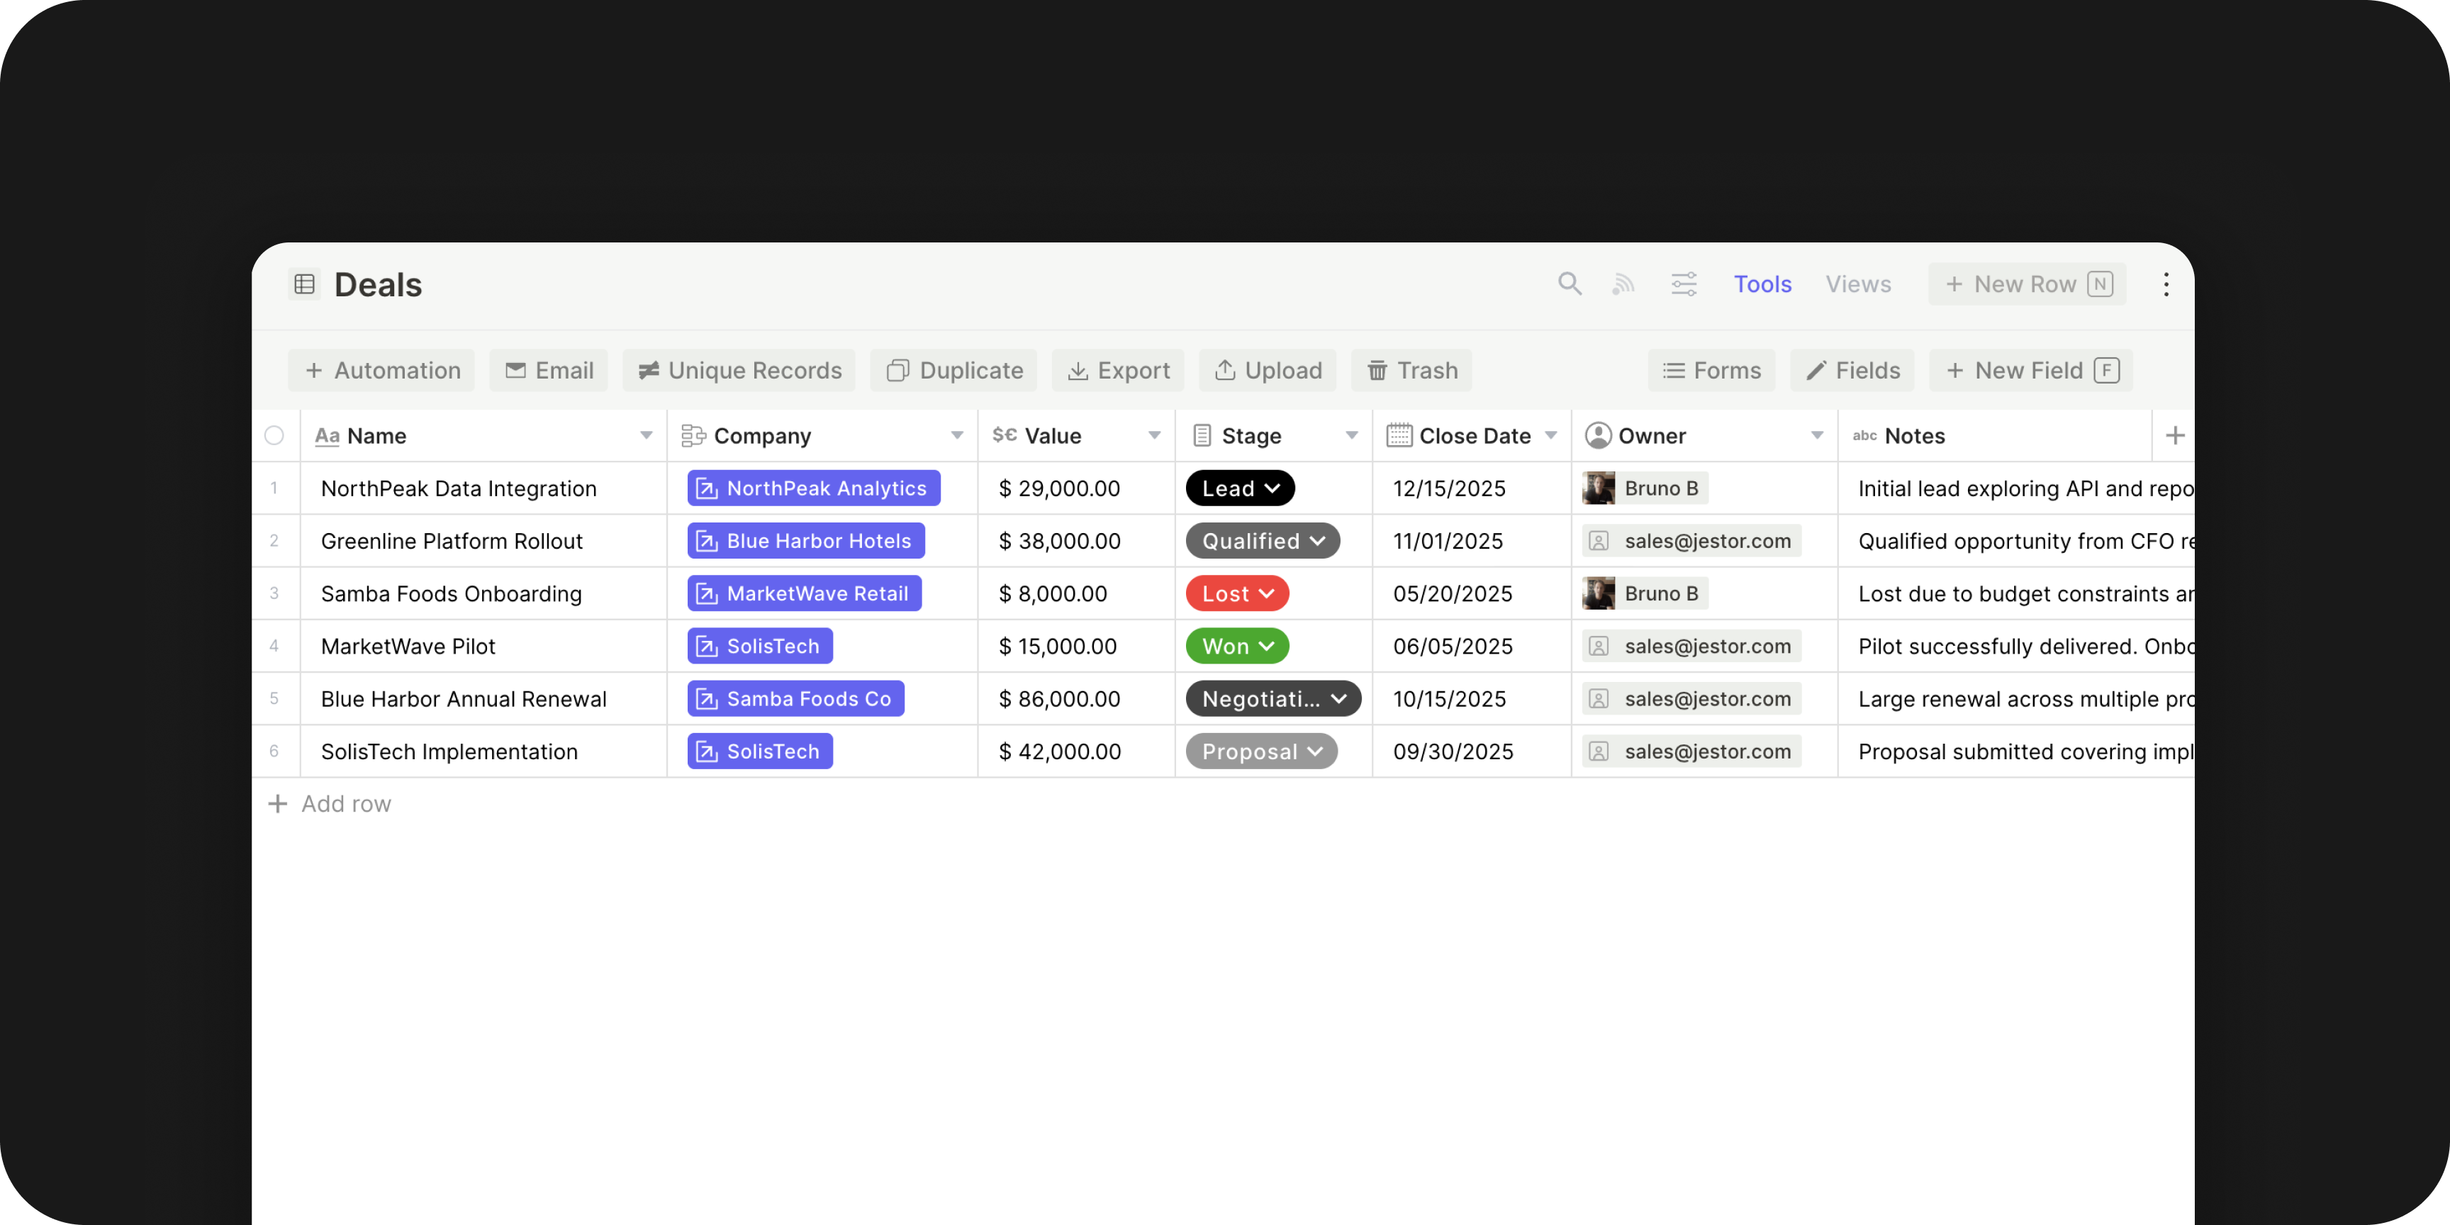Click the currency icon in the Value header
2450x1225 pixels.
pyautogui.click(x=1003, y=435)
